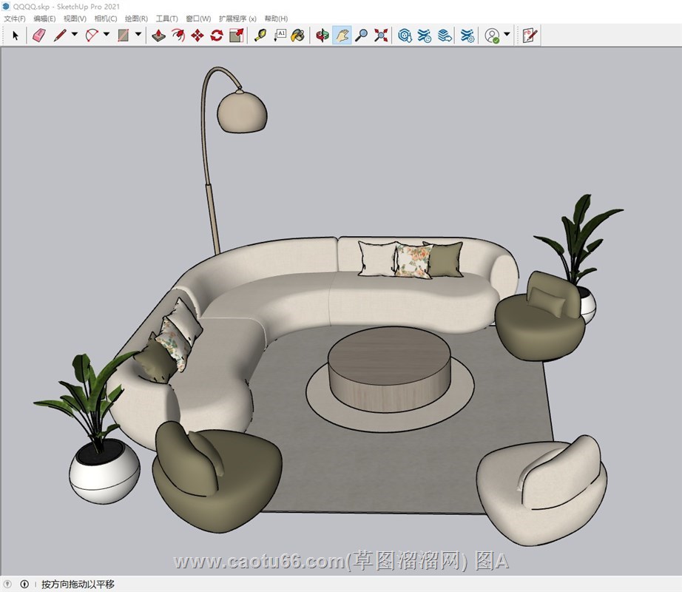Select the Rotate tool

click(x=216, y=35)
